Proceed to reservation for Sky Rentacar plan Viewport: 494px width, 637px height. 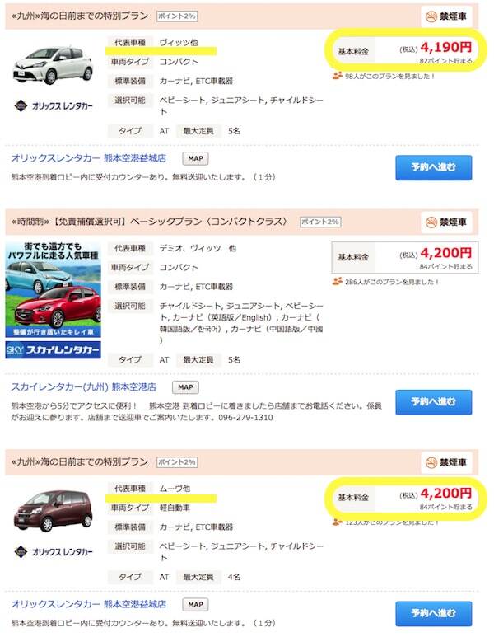(434, 402)
